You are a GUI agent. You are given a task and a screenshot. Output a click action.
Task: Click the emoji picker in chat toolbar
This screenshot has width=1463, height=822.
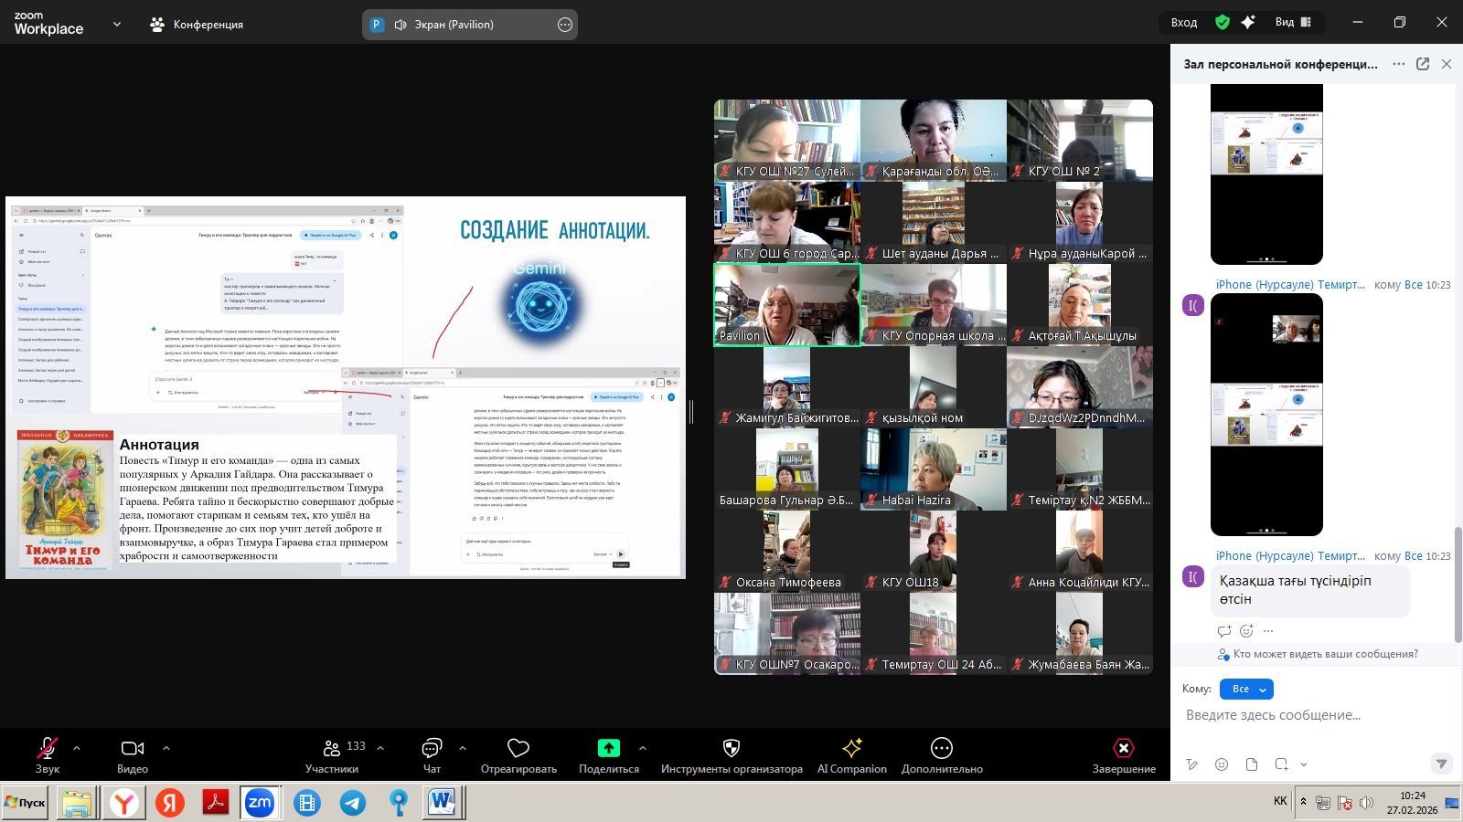1222,764
